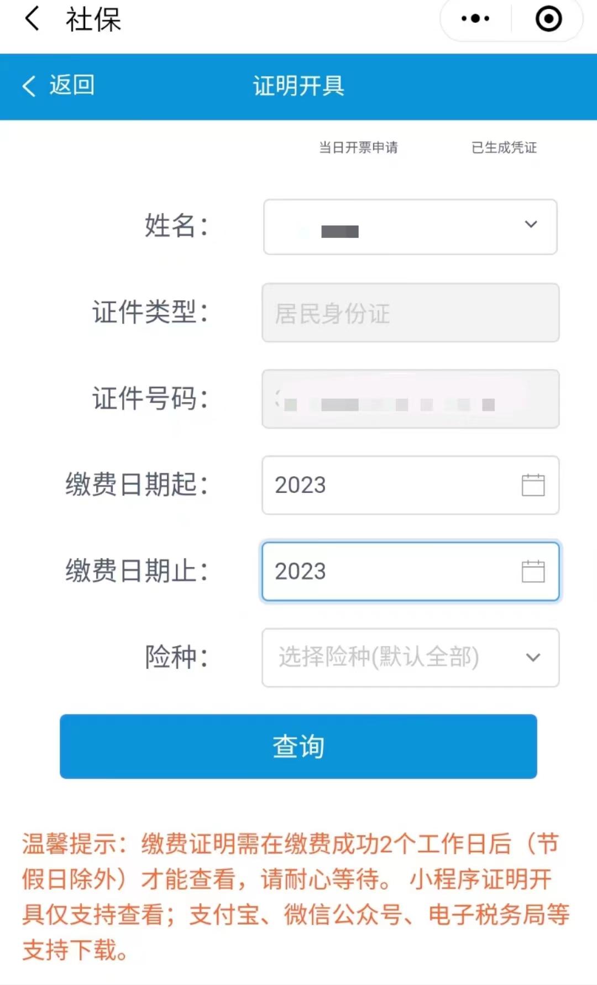597x985 pixels.
Task: Click the WeChat capsule close icon
Action: click(x=547, y=18)
